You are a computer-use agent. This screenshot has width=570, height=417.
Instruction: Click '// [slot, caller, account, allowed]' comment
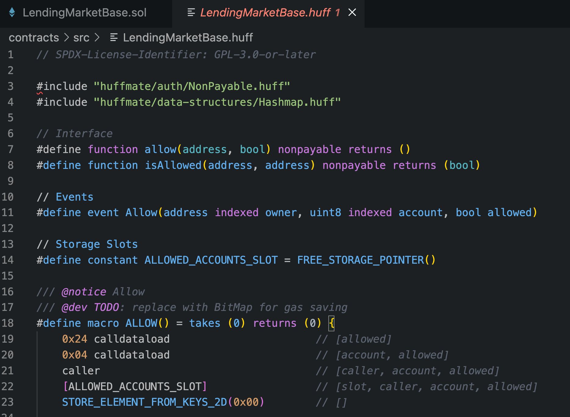427,387
